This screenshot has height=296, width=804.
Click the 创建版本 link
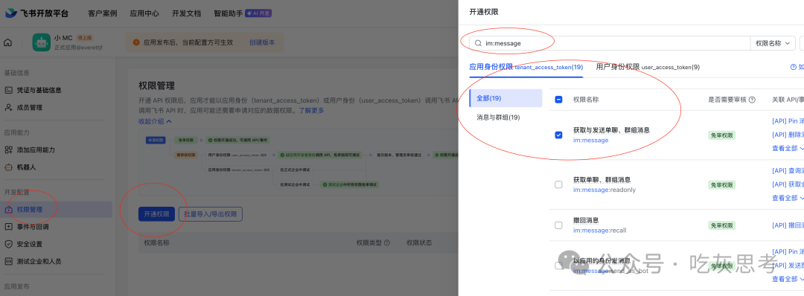tap(262, 42)
